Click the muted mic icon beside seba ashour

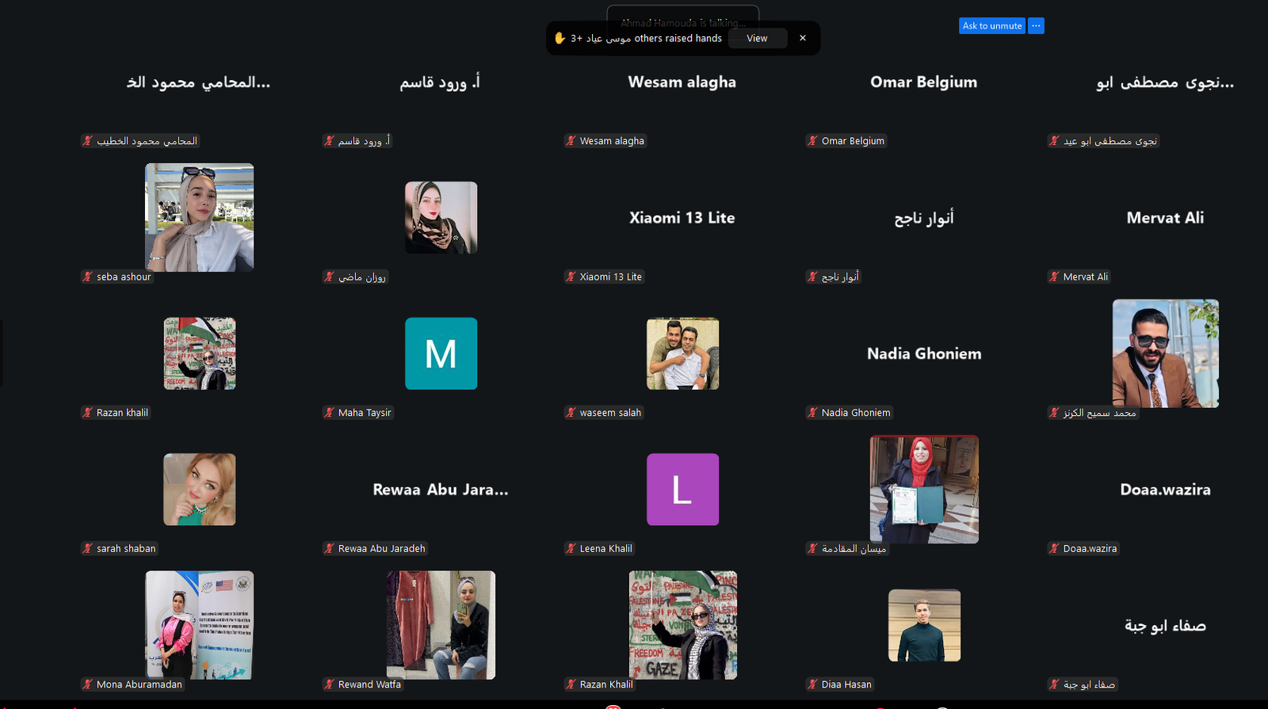pyautogui.click(x=88, y=276)
